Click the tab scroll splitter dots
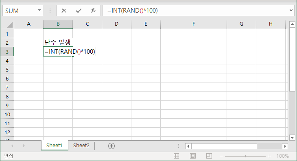The image size is (297, 161). pos(179,146)
